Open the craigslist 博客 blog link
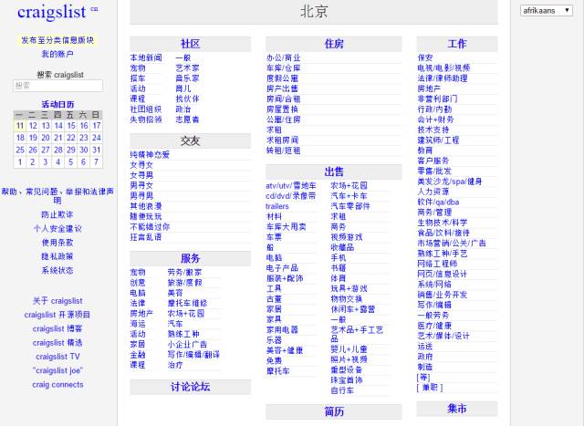Screen dimensions: 584x426 pos(57,328)
